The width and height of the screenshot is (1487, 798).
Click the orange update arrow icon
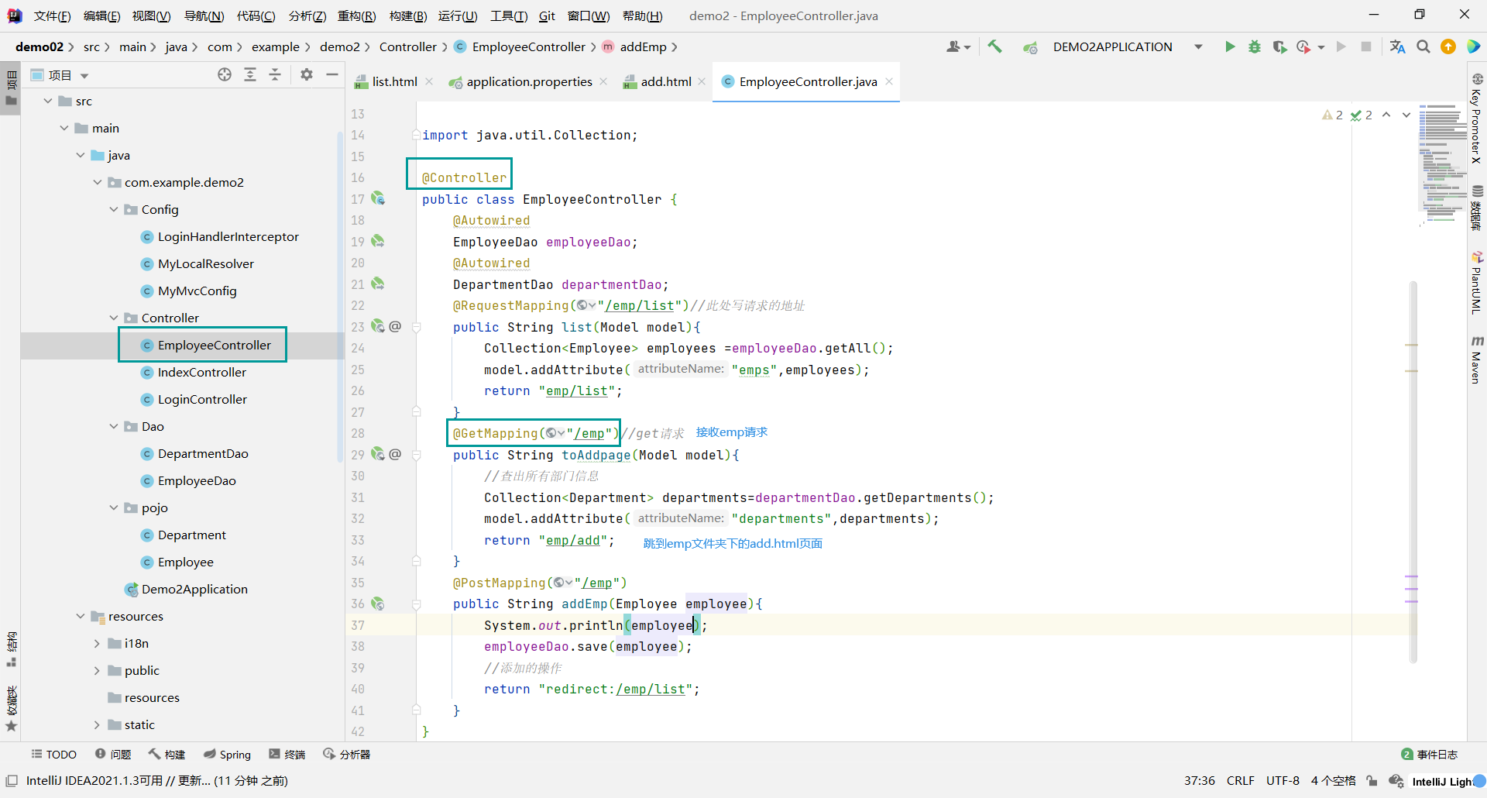click(1448, 46)
